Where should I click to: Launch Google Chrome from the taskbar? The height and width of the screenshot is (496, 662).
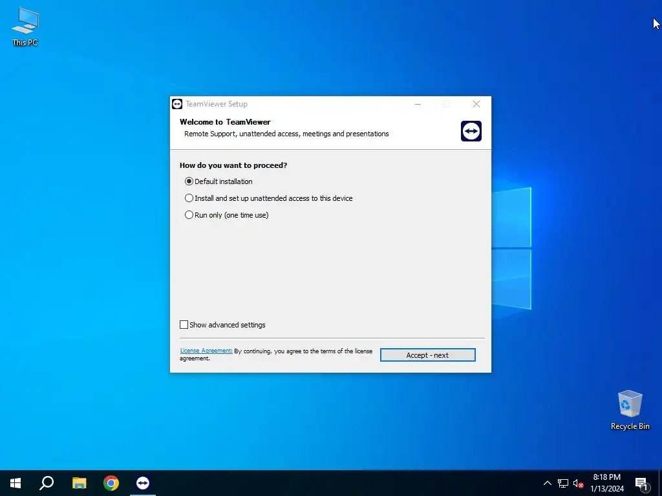tap(111, 483)
